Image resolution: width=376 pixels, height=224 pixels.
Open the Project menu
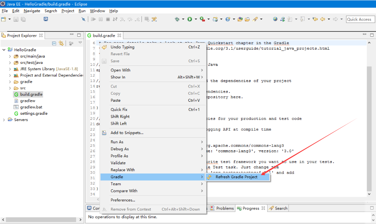pyautogui.click(x=68, y=11)
